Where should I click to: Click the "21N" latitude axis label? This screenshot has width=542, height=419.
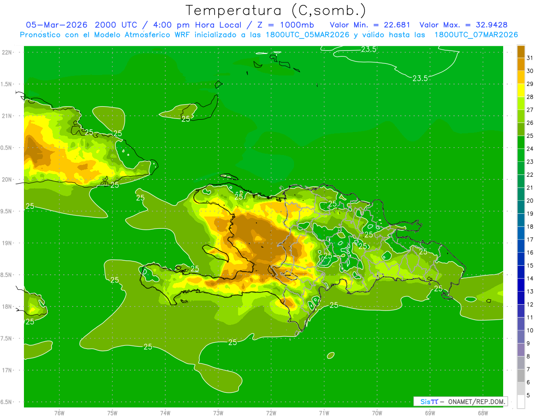coord(8,116)
